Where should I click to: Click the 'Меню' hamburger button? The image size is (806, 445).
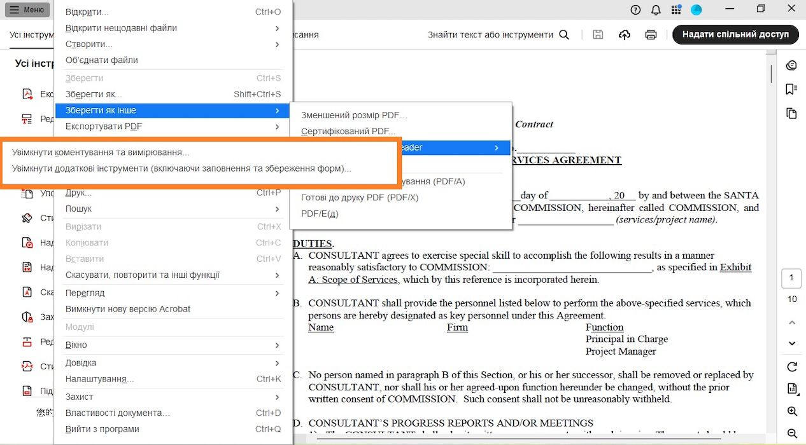pyautogui.click(x=27, y=10)
